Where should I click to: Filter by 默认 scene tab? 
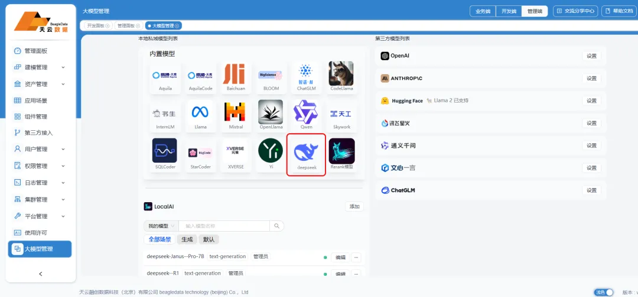click(x=209, y=239)
